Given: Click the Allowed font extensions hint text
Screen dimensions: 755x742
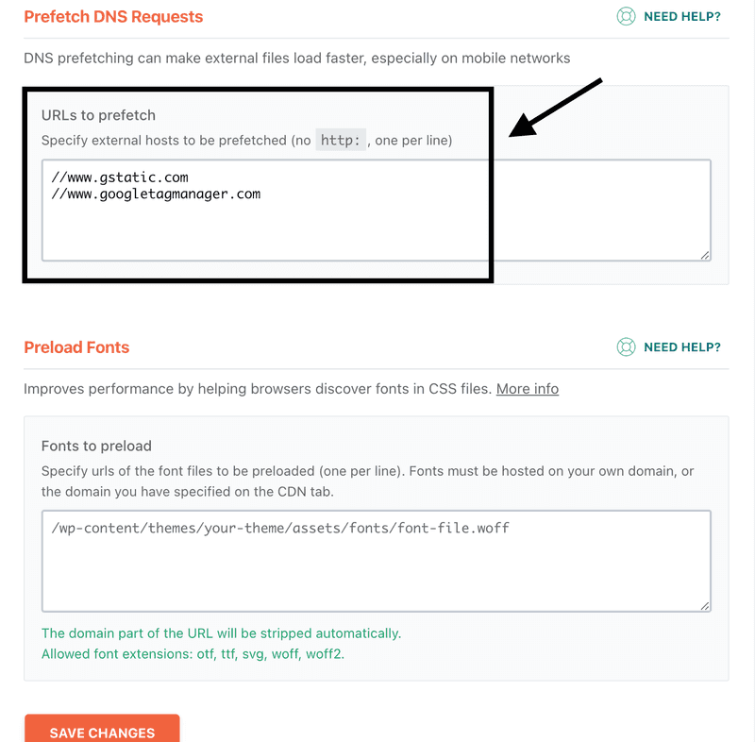Looking at the screenshot, I should [x=193, y=653].
